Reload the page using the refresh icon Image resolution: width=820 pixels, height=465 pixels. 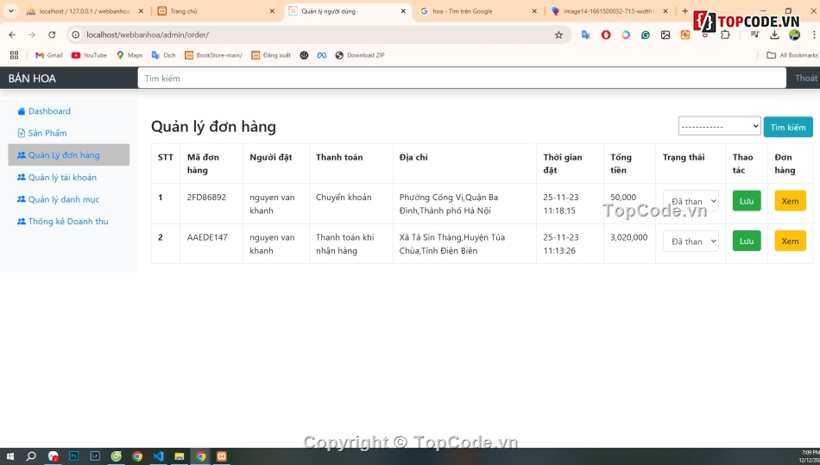[x=52, y=35]
